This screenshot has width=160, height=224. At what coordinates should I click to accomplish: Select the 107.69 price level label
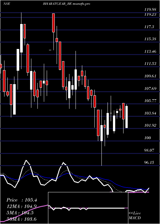pos(150,88)
